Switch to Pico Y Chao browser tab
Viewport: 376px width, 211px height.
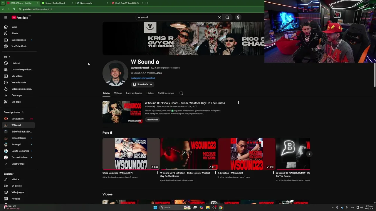coord(127,3)
